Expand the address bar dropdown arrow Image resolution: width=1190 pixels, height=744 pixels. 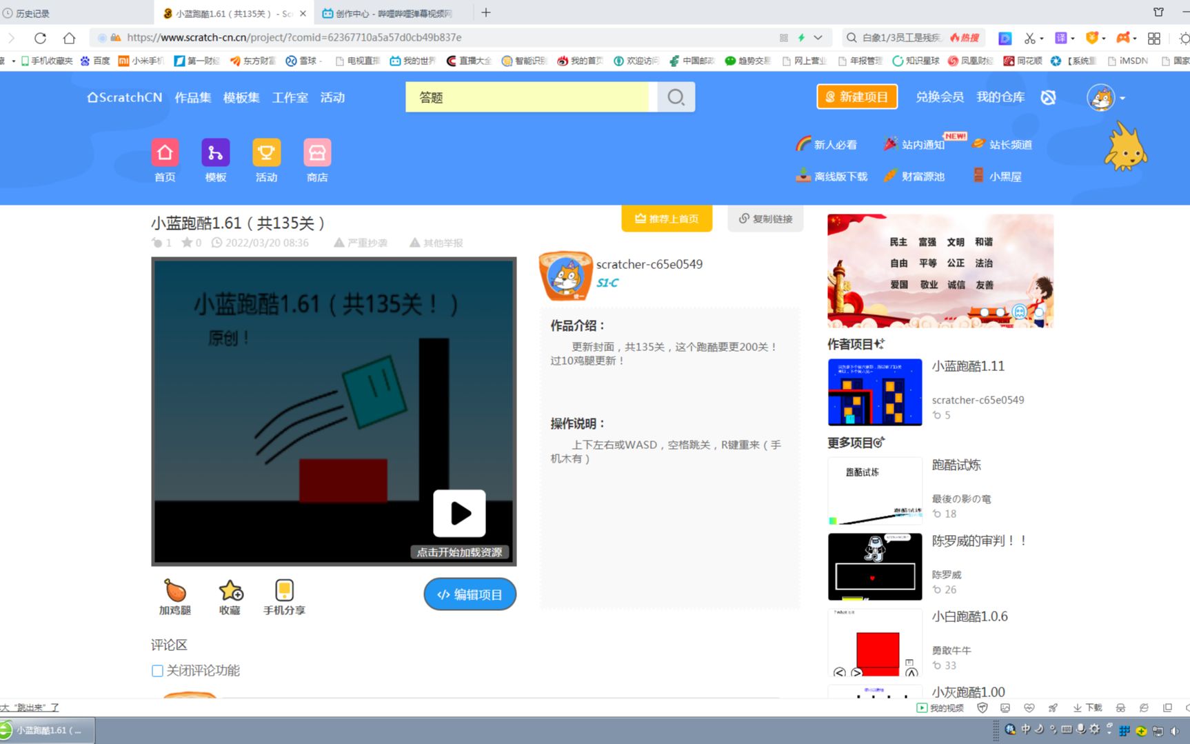[818, 37]
